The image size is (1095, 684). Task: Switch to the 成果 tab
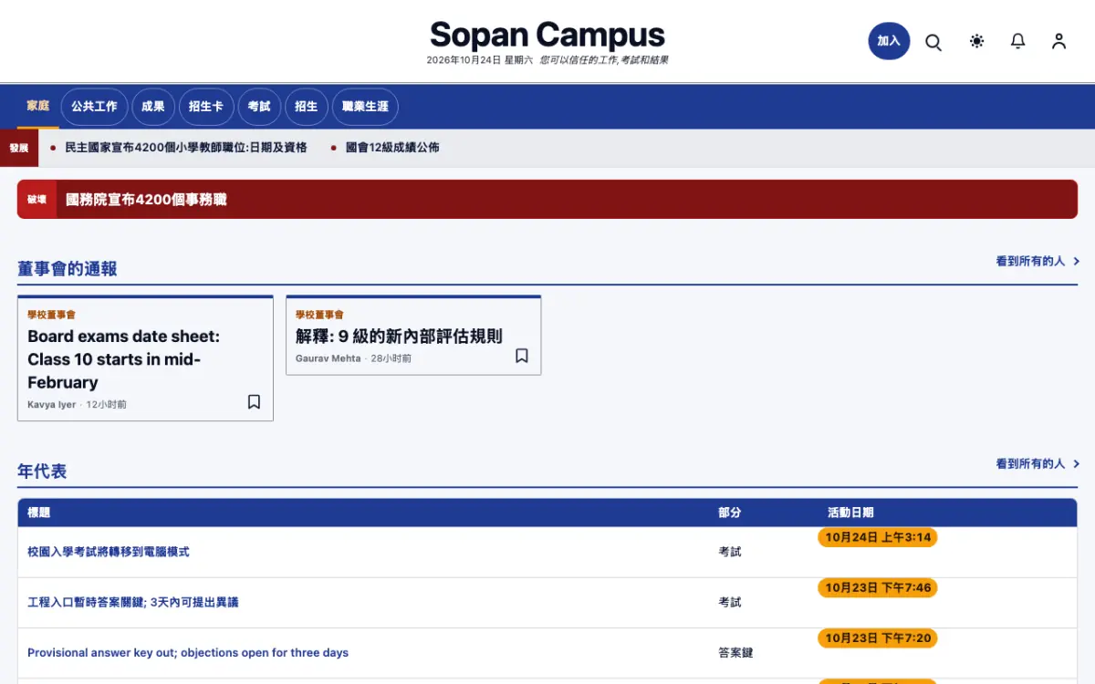tap(153, 107)
